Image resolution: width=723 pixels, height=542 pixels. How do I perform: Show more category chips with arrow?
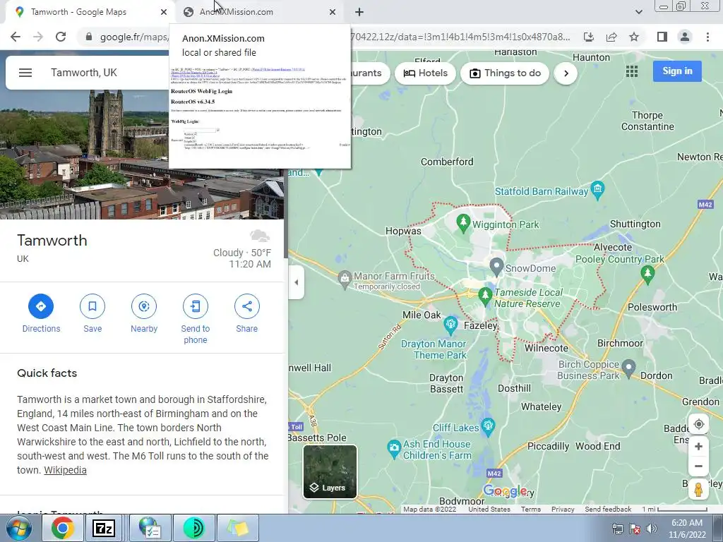point(566,73)
